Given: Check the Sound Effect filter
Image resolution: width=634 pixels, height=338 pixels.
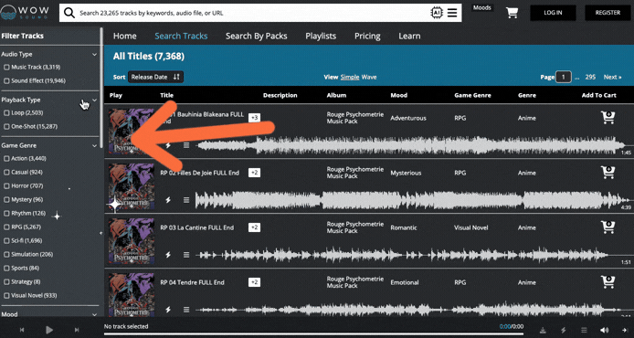Looking at the screenshot, I should (x=6, y=81).
